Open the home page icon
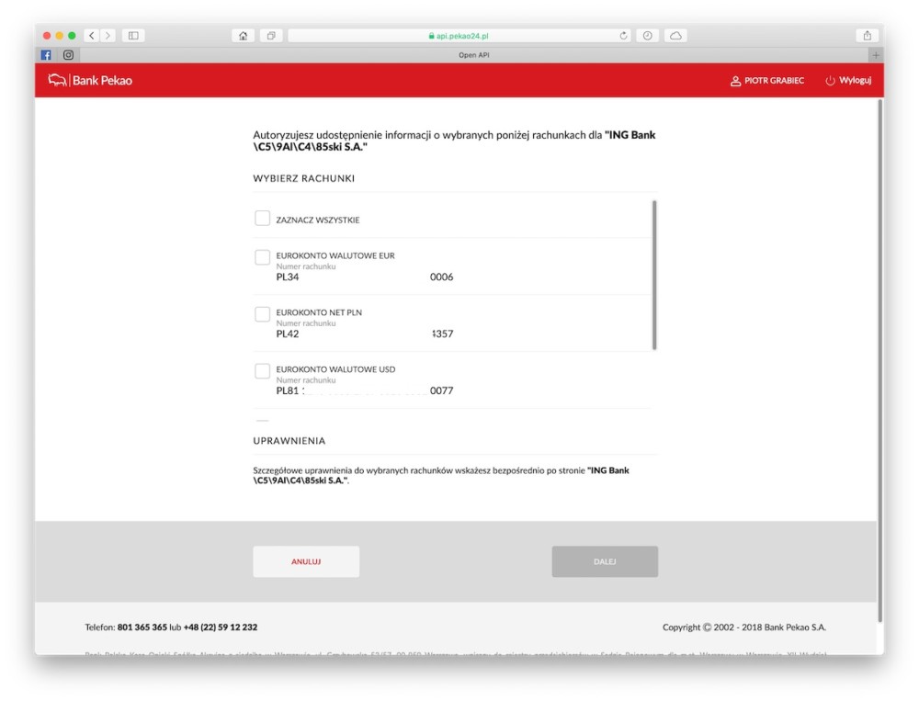Image resolution: width=919 pixels, height=701 pixels. click(244, 36)
